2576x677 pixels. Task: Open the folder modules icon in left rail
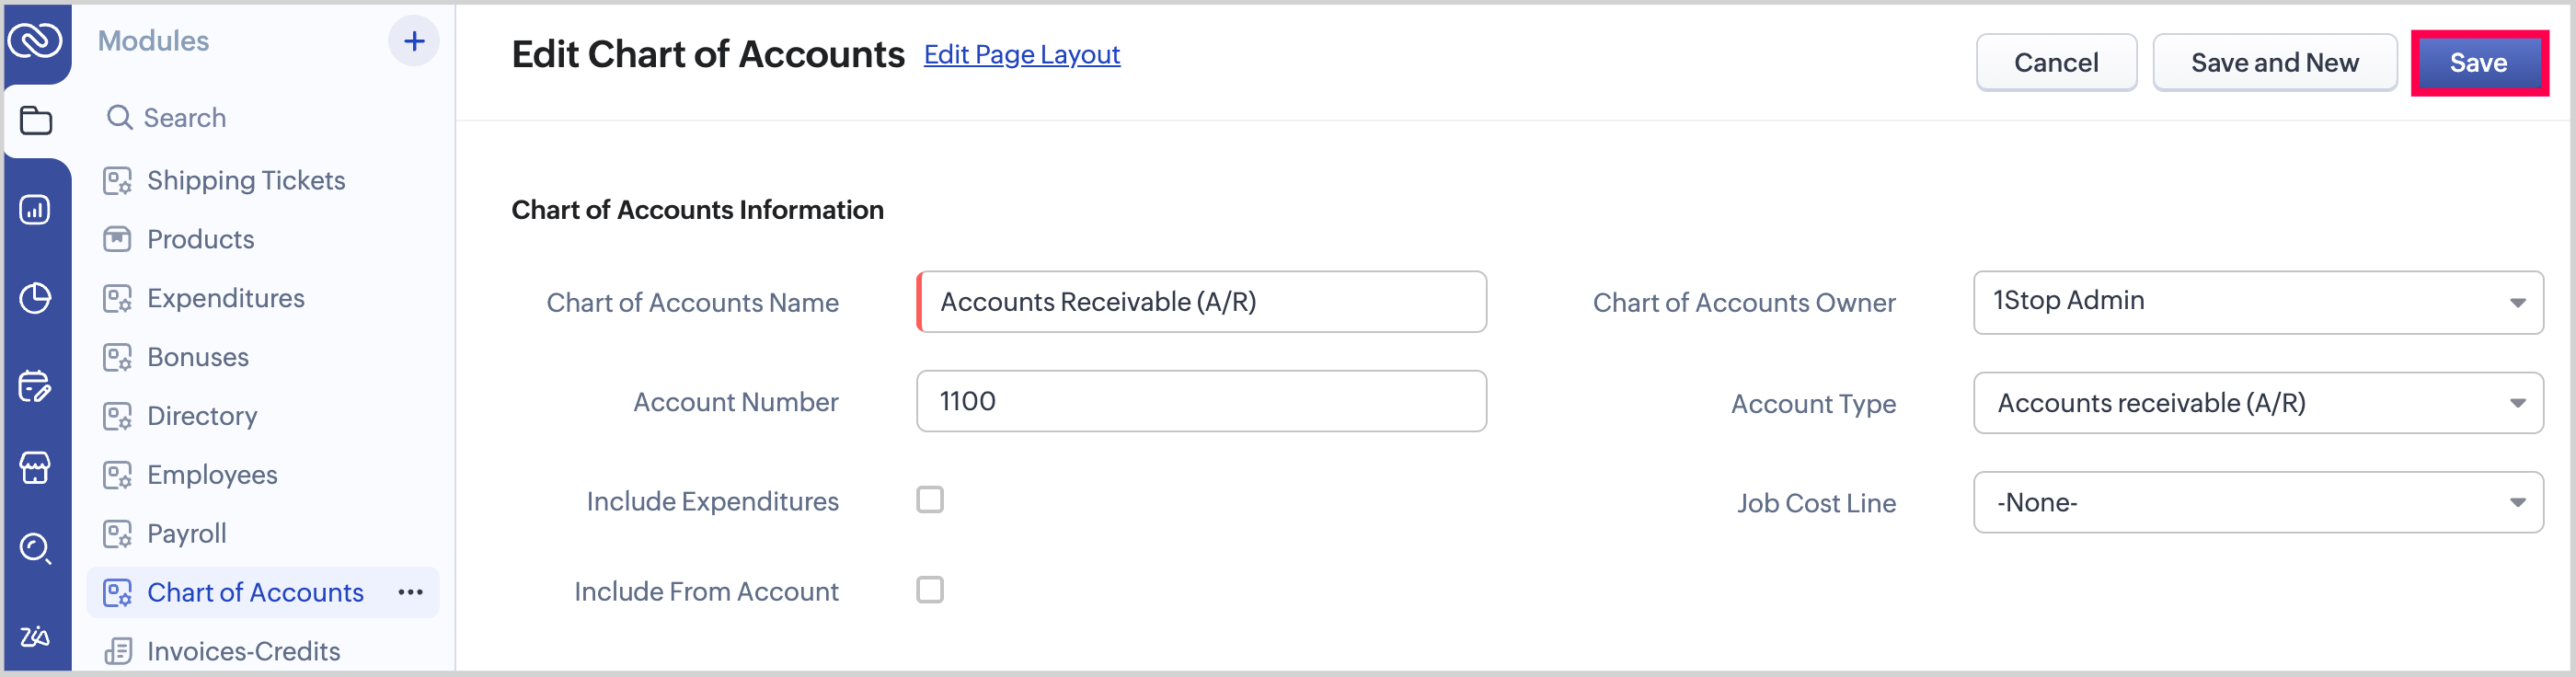(x=36, y=121)
